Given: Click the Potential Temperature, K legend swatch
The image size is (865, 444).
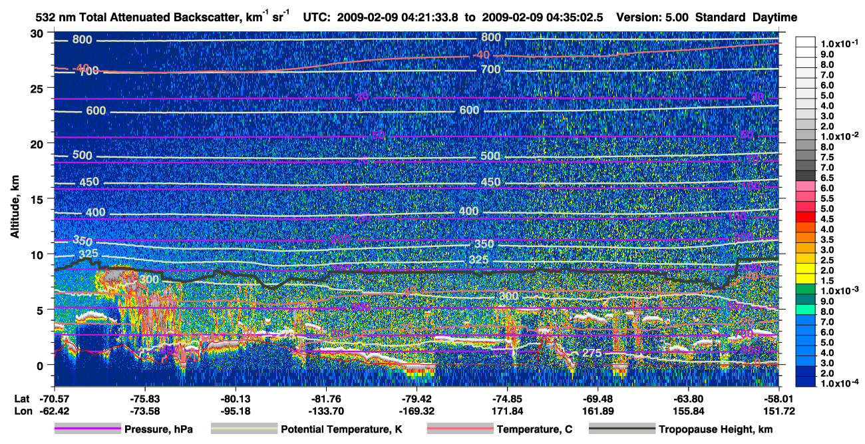Looking at the screenshot, I should pyautogui.click(x=244, y=429).
